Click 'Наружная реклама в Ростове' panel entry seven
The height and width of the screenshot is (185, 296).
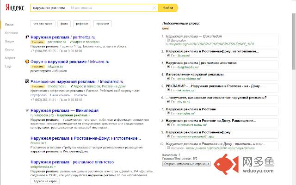coord(191,109)
